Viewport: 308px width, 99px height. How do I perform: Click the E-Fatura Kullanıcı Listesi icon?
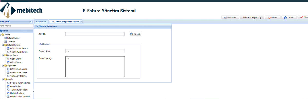point(8,83)
